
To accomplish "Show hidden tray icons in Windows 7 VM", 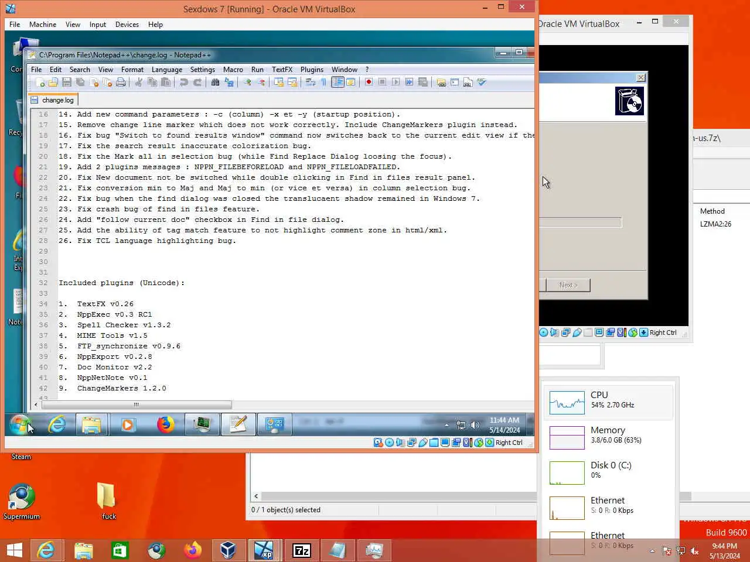I will [446, 425].
